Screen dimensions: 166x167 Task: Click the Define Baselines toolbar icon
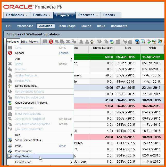click(x=92, y=42)
